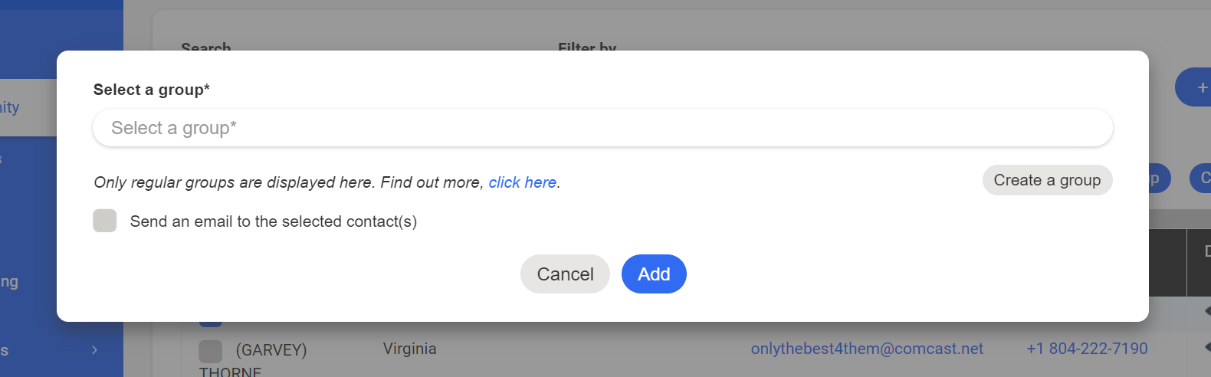
Task: Select the Virginia cell in Thorne row
Action: point(409,349)
